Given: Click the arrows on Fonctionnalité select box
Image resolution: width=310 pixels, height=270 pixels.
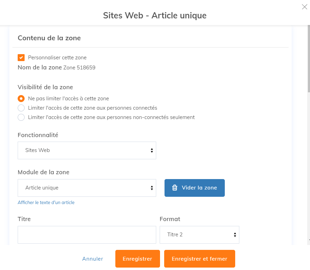Looking at the screenshot, I should pos(152,150).
